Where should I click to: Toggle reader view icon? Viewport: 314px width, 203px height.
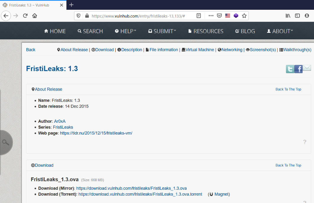click(x=199, y=16)
